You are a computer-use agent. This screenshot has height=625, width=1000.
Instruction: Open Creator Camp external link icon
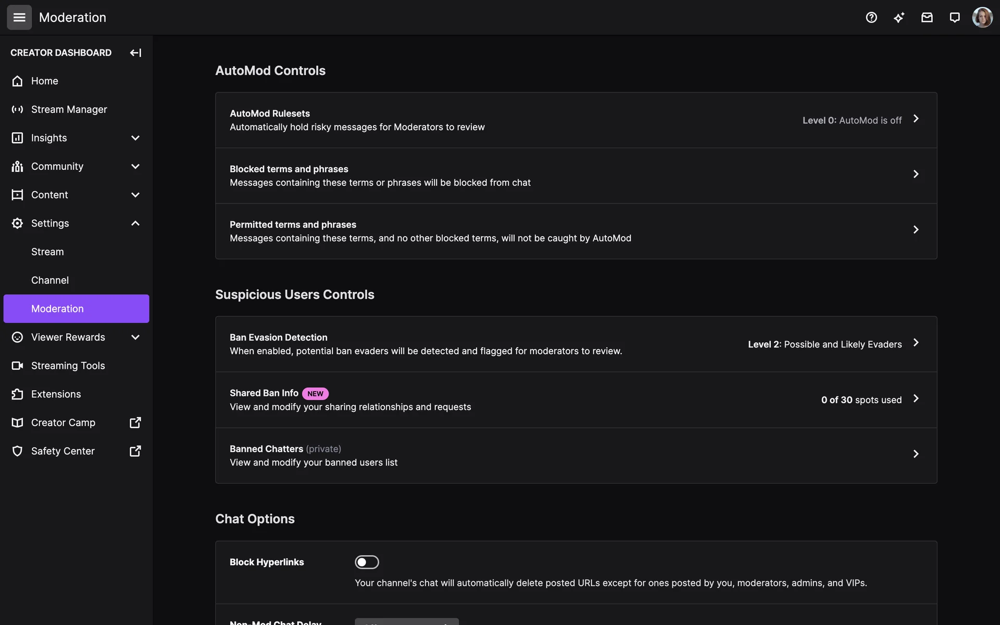tap(135, 422)
